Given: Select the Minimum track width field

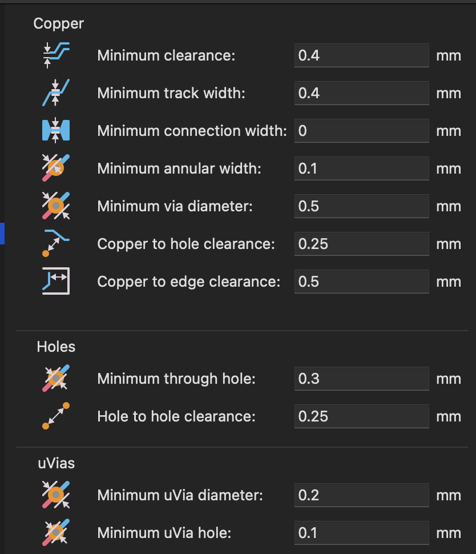Looking at the screenshot, I should [361, 93].
